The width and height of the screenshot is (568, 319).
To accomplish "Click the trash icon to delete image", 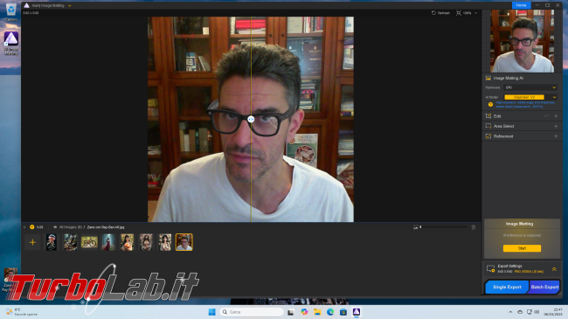I will [x=473, y=227].
